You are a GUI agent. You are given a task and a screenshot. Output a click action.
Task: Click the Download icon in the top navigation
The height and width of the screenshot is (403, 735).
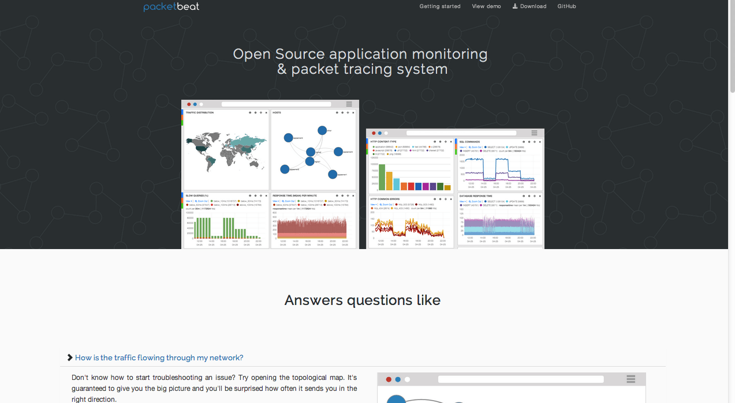pyautogui.click(x=516, y=6)
